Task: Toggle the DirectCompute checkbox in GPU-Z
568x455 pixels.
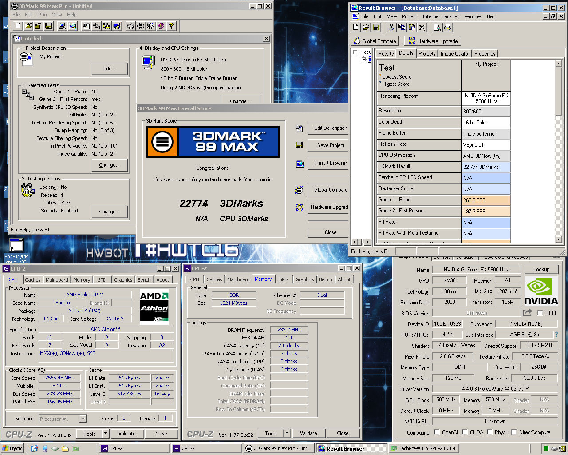Action: pyautogui.click(x=514, y=432)
